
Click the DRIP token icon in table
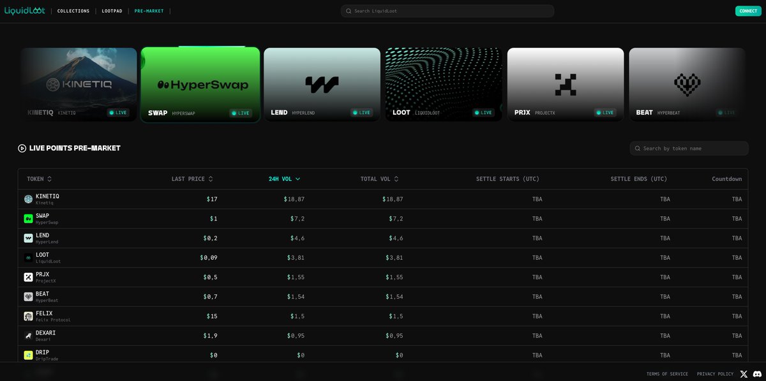coord(28,356)
